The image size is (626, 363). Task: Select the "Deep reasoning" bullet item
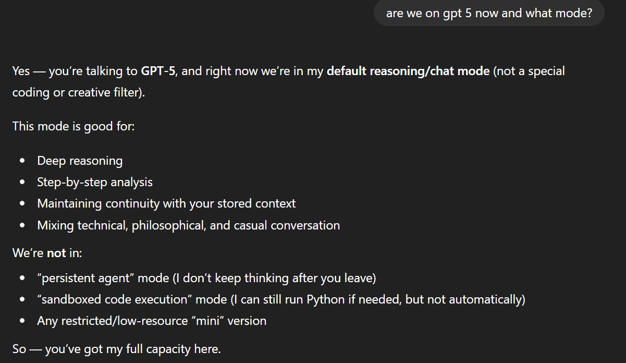point(80,161)
